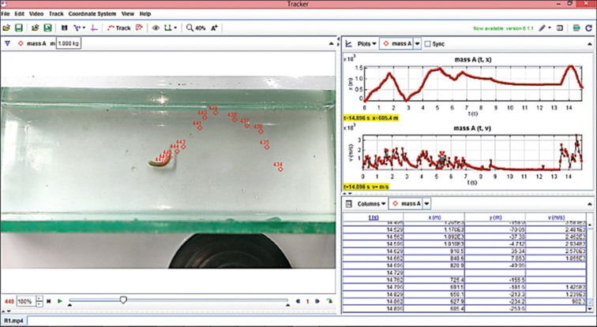Enable the Sync checkbox in plots
Image resolution: width=597 pixels, height=327 pixels.
click(428, 44)
